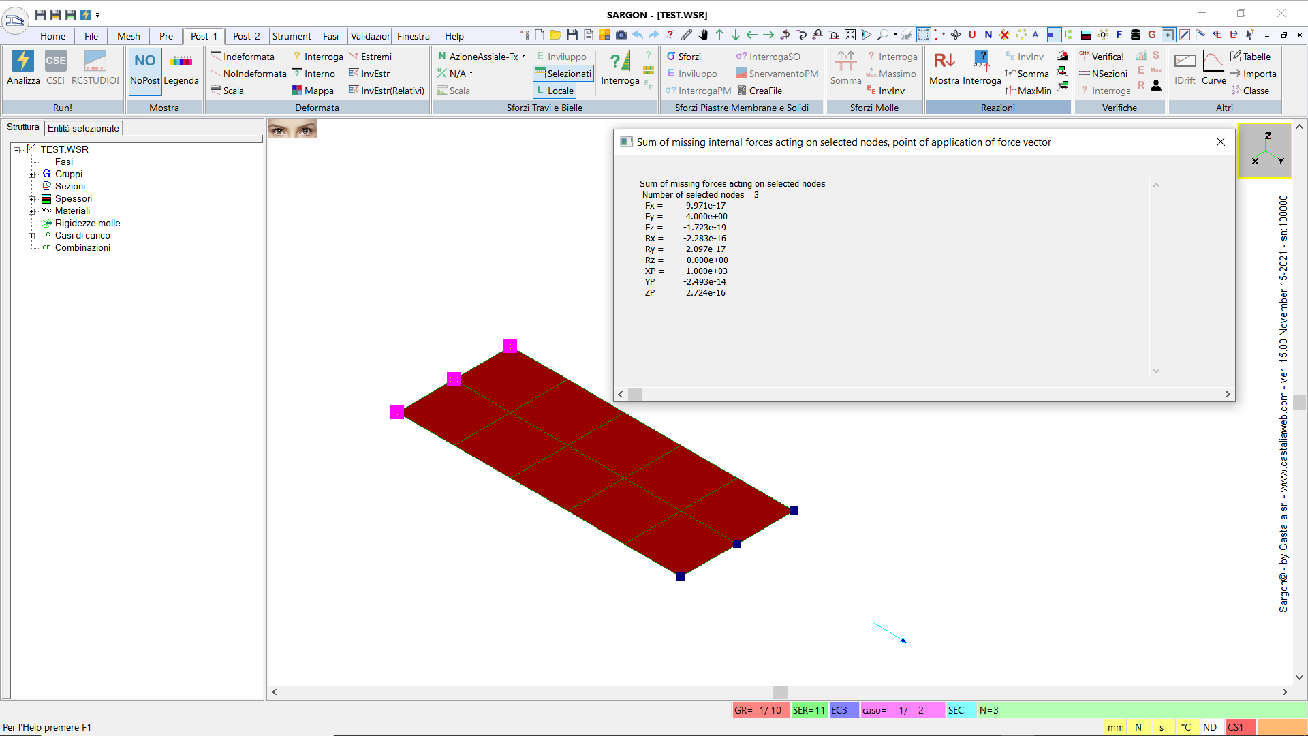Viewport: 1308px width, 736px height.
Task: Click the black database stack icon
Action: click(1136, 35)
